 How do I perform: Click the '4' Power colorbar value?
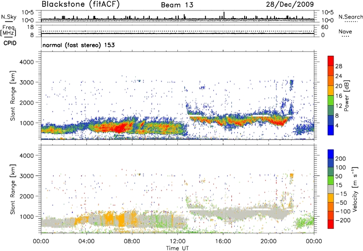tap(337, 125)
